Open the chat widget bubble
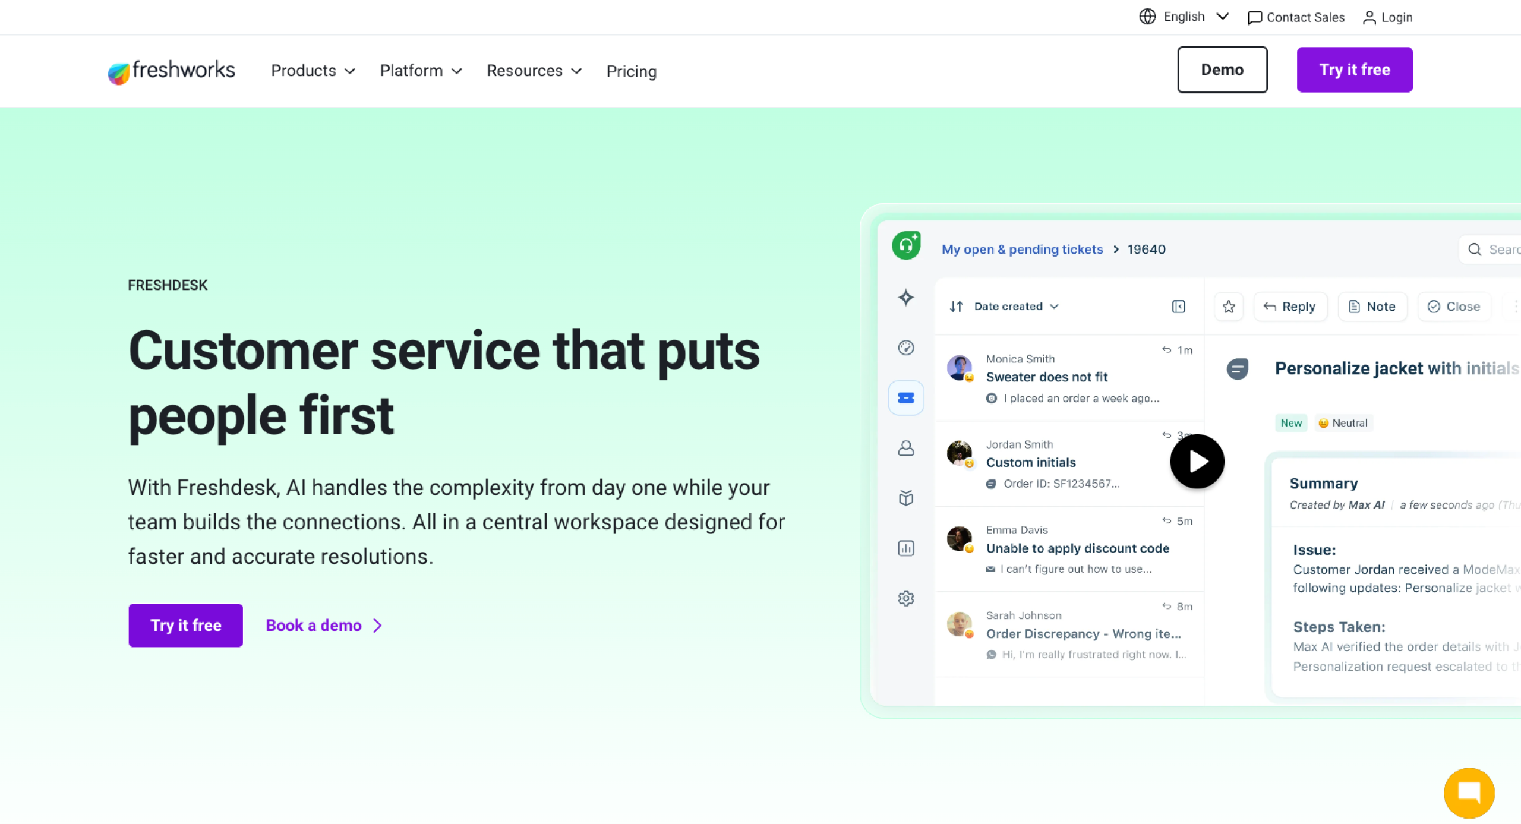 tap(1469, 793)
